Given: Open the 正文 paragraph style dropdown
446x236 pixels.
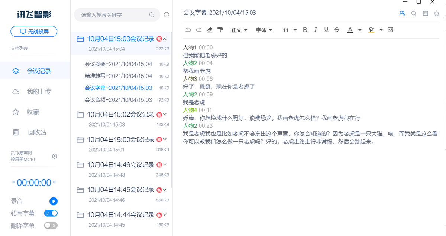Looking at the screenshot, I should [x=239, y=30].
